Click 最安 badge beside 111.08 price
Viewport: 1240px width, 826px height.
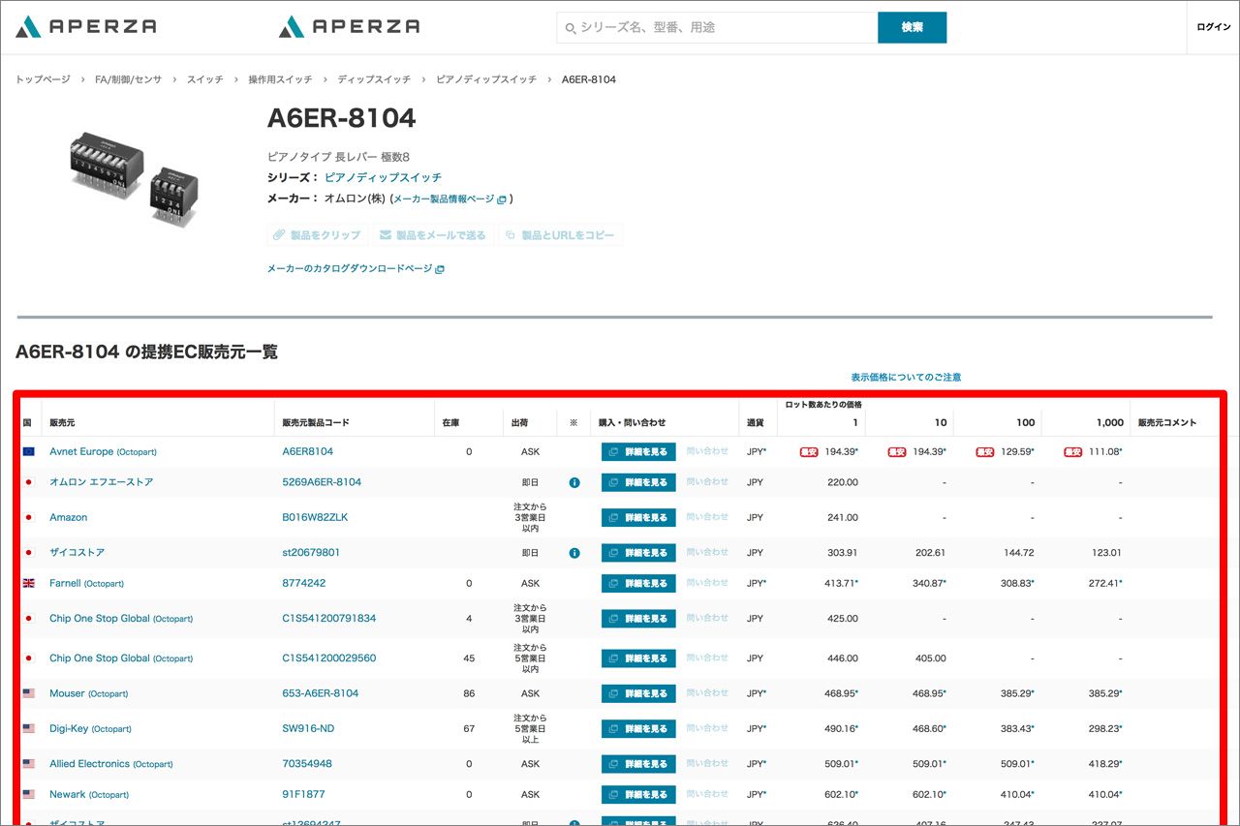click(1073, 452)
